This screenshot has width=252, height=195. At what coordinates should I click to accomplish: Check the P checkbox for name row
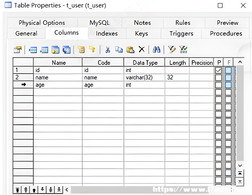[218, 77]
